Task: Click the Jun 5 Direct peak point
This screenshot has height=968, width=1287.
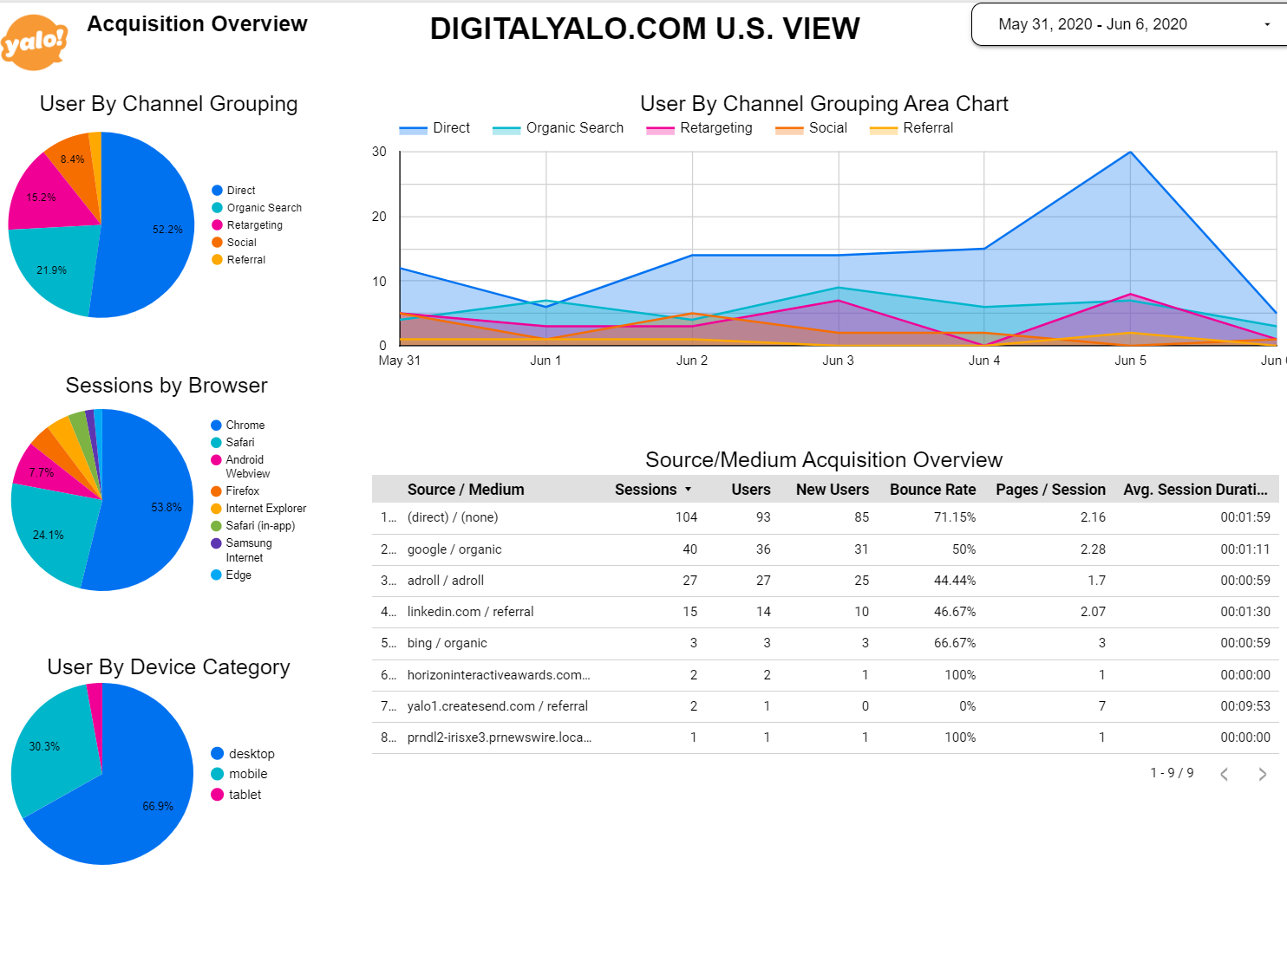Action: coord(1130,153)
